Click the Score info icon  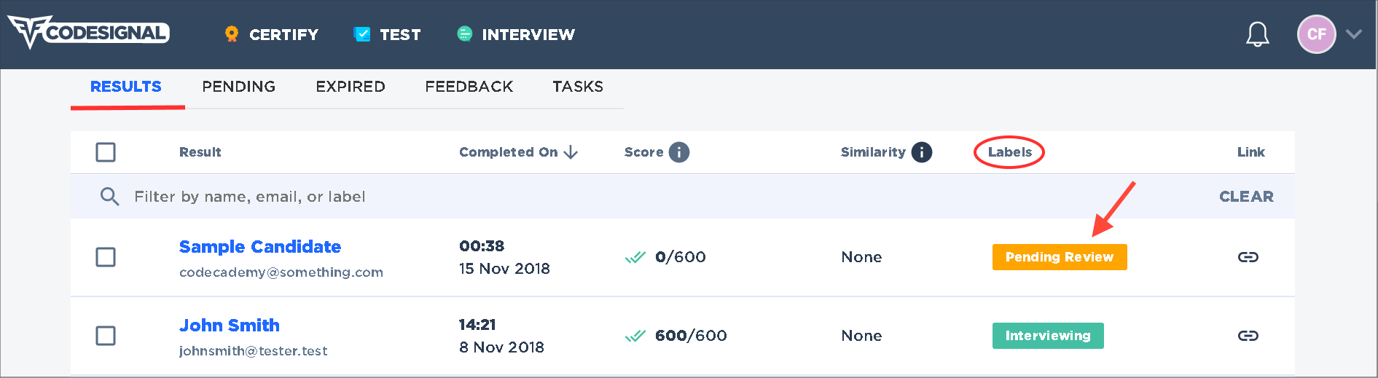[x=678, y=152]
